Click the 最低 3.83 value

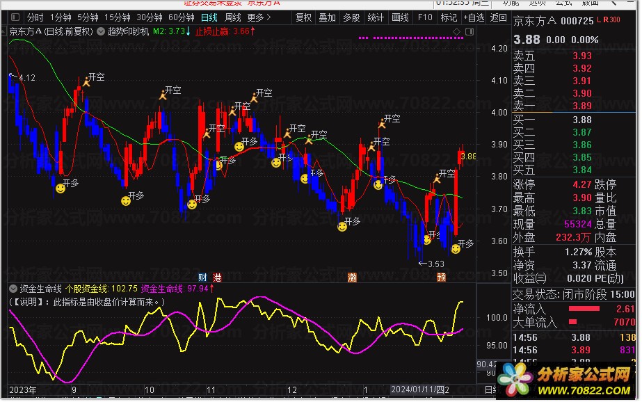click(581, 211)
